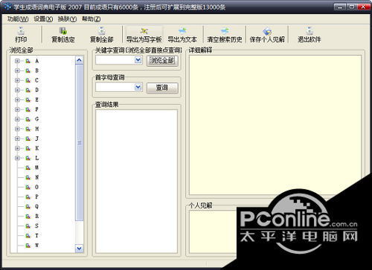Click the tree icon next to letter O
Image resolution: width=372 pixels, height=270 pixels.
28,187
